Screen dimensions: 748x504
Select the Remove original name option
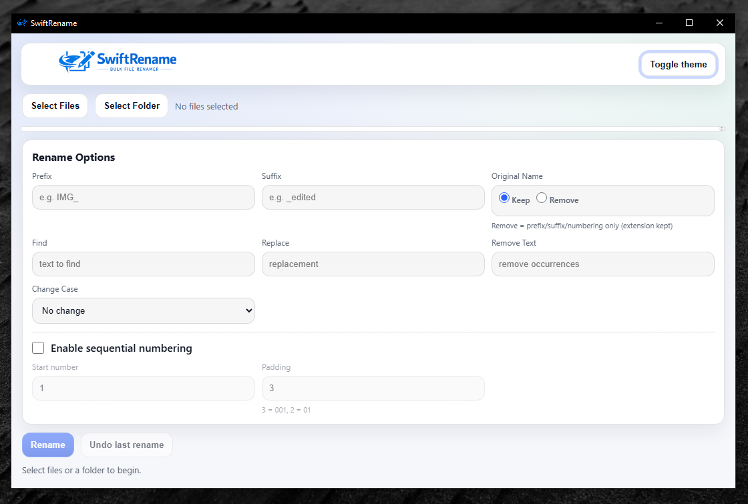(x=542, y=198)
